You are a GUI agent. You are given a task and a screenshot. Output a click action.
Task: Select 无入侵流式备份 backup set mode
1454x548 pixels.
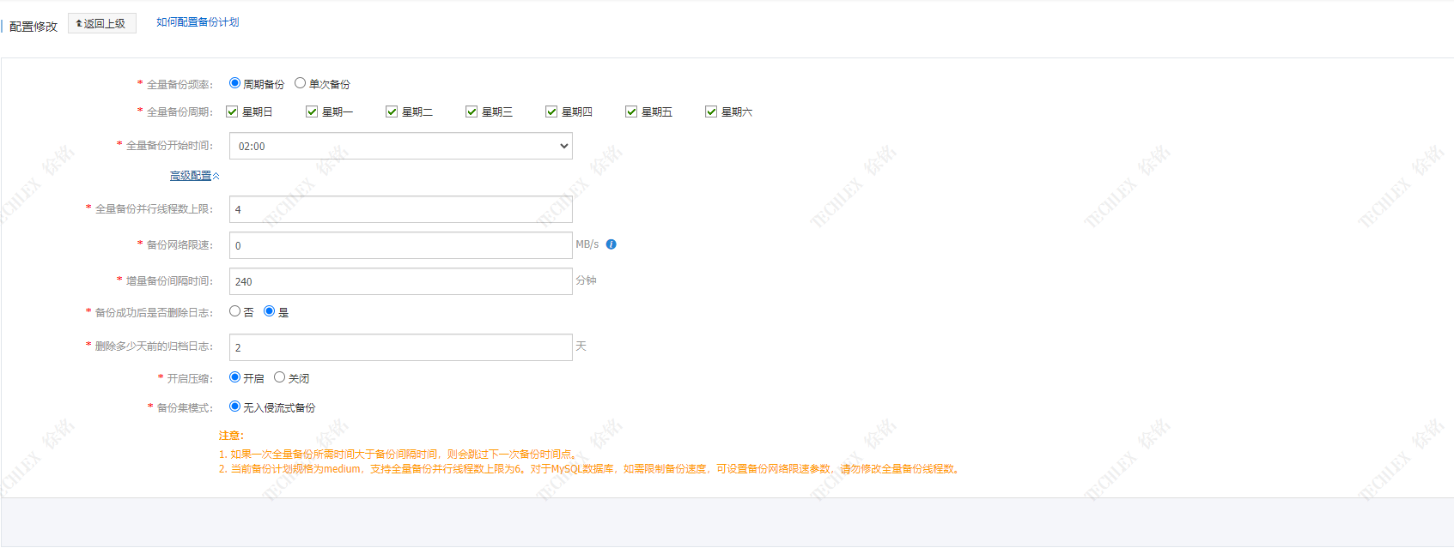pos(234,406)
